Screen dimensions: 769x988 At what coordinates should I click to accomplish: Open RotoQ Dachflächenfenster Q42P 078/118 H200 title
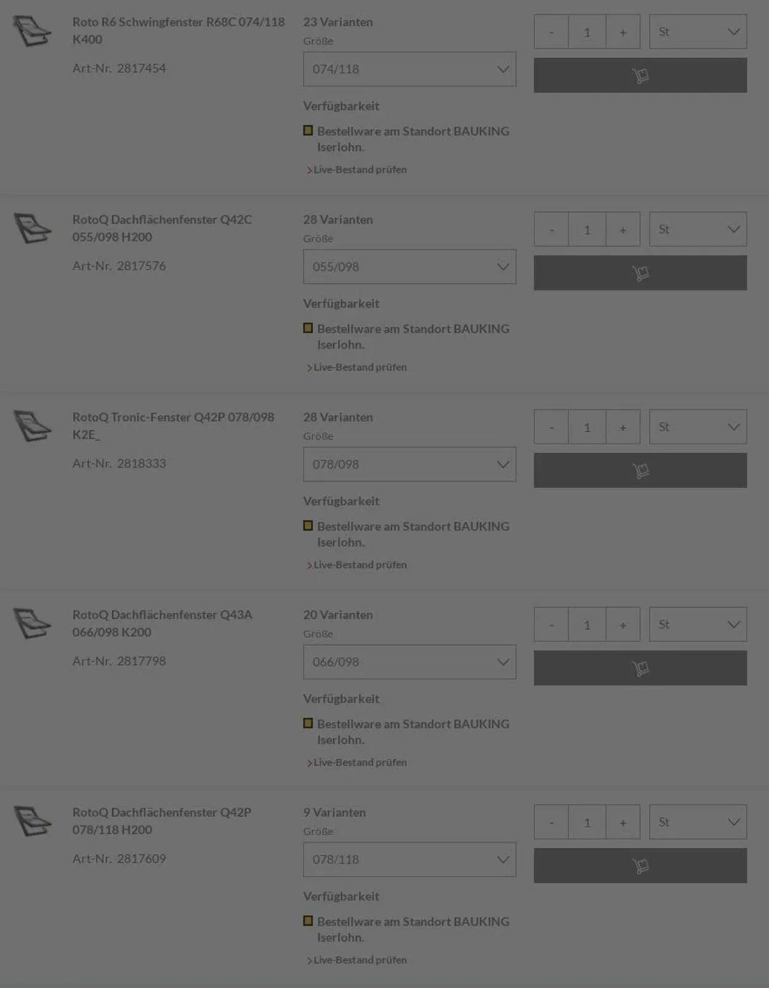pos(162,821)
